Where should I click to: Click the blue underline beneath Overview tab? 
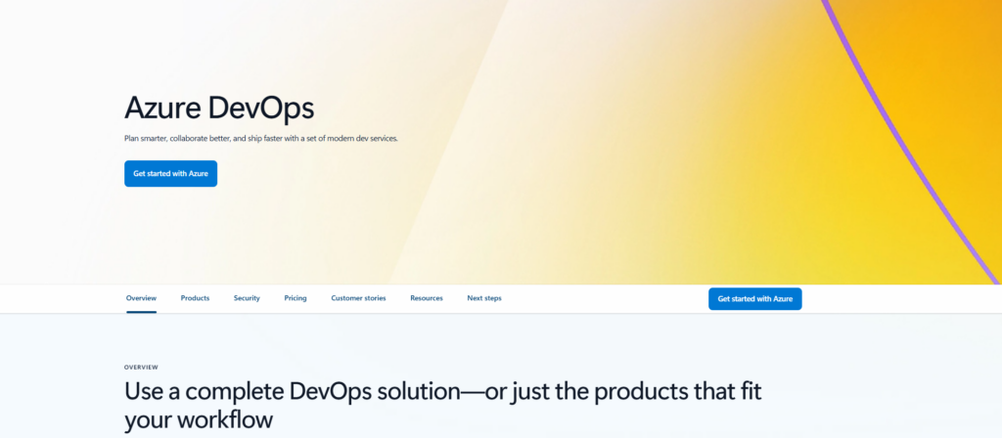[141, 312]
